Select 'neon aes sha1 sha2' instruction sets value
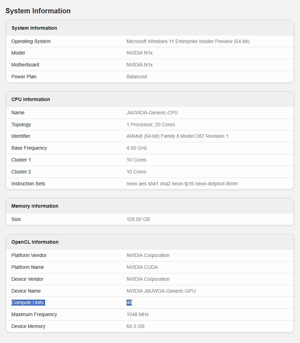 [182, 184]
